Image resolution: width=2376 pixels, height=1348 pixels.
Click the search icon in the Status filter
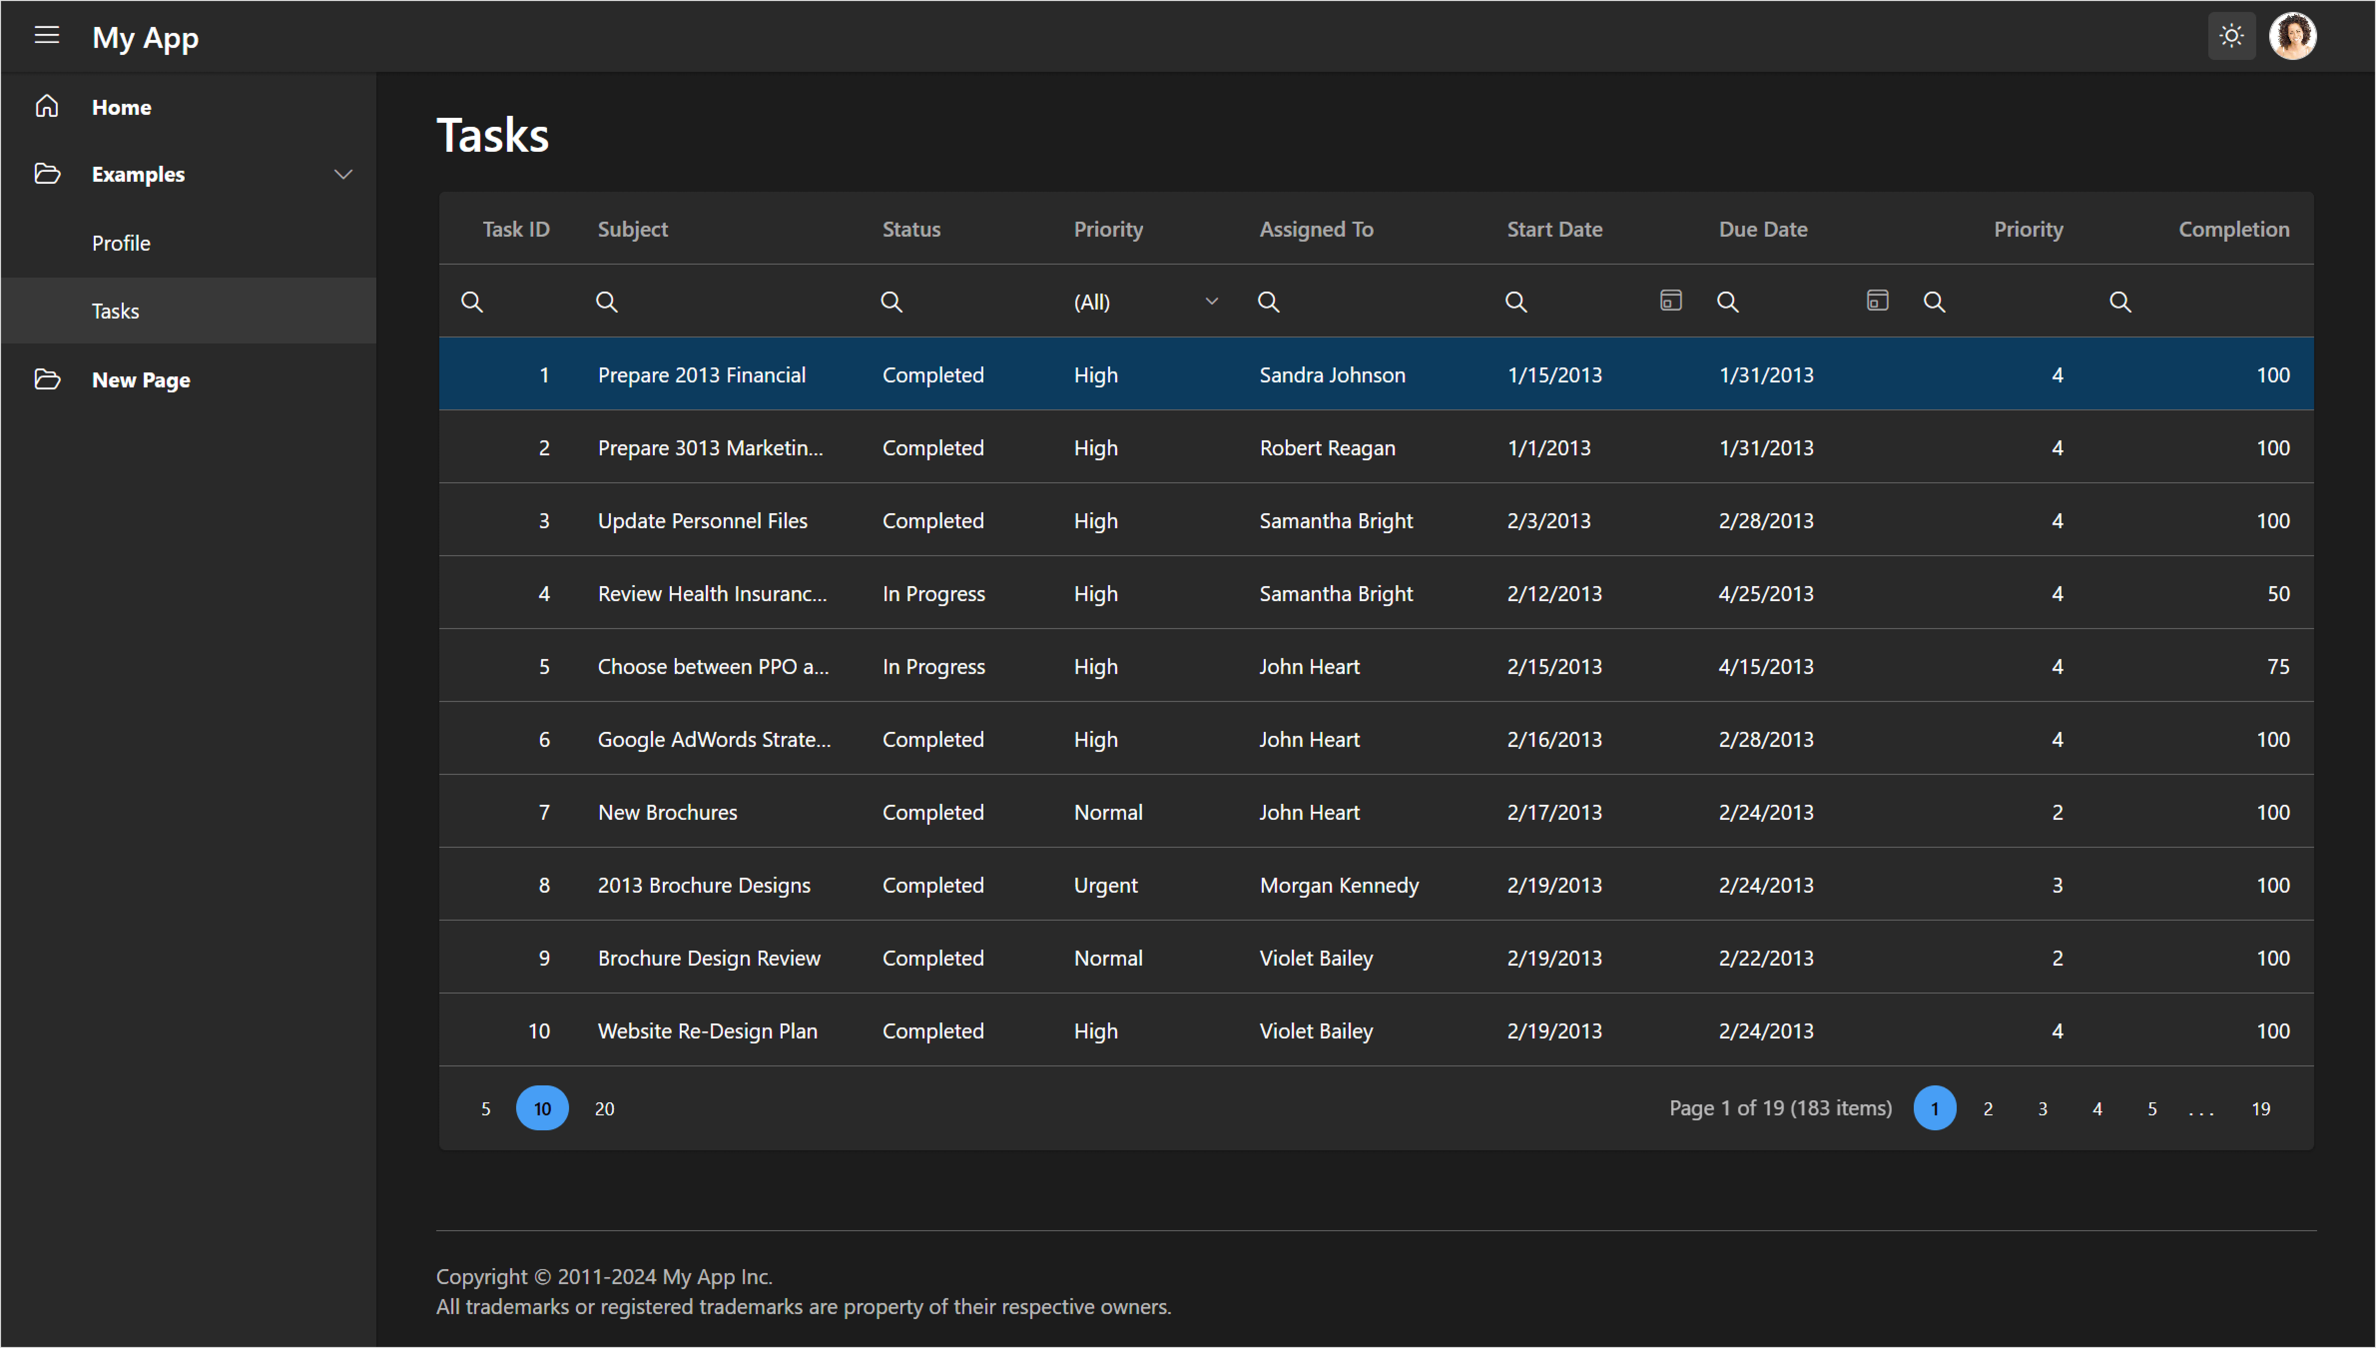click(891, 301)
